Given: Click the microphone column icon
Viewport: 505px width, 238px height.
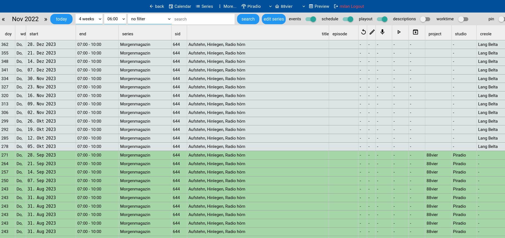Looking at the screenshot, I should (x=382, y=32).
